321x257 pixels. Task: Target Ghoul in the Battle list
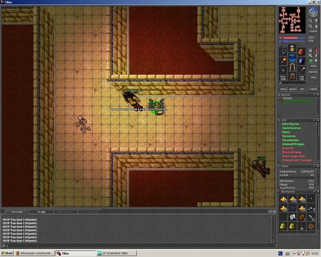click(x=296, y=99)
